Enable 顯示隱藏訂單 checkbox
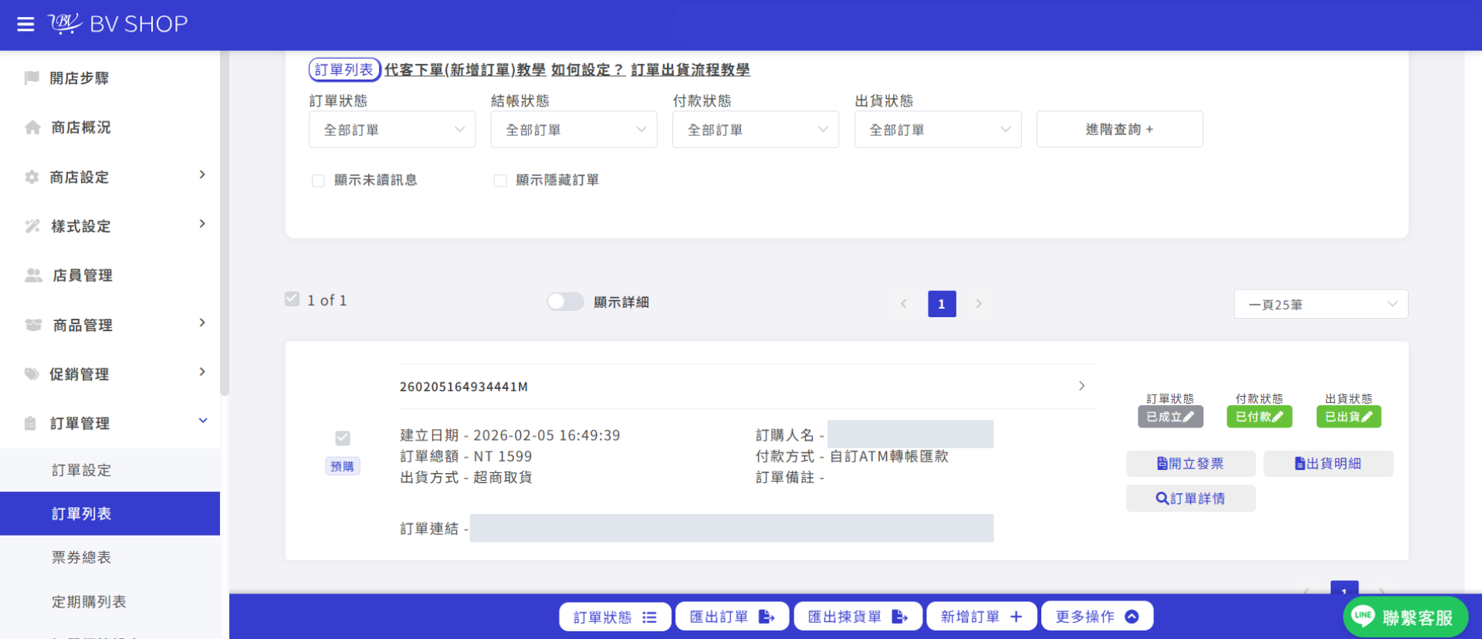 click(x=500, y=181)
